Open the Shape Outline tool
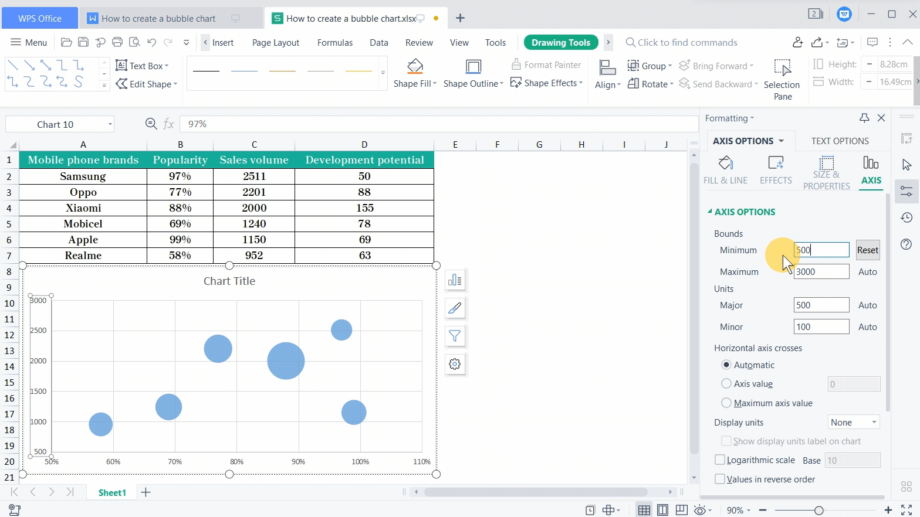 473,73
